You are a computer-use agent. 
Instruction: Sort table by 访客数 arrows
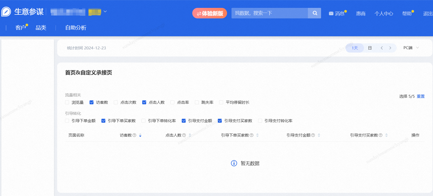140,135
